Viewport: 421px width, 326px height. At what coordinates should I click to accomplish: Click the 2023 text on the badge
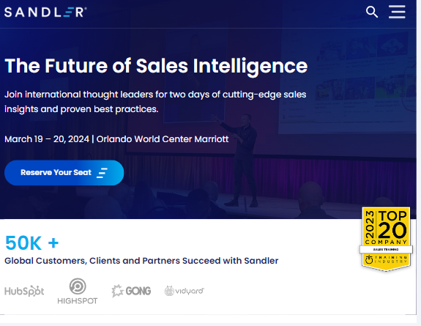(370, 223)
